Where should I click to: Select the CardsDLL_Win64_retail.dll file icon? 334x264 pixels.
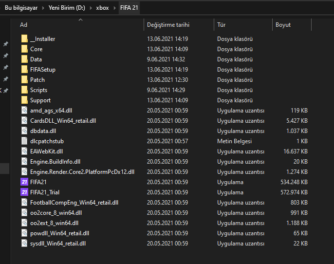click(24, 121)
